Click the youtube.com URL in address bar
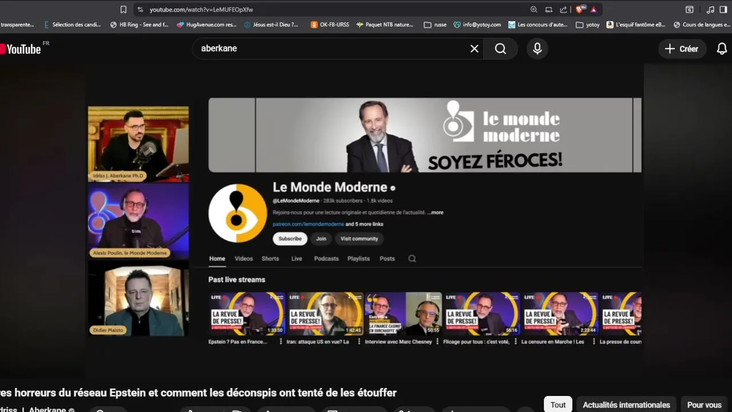The height and width of the screenshot is (412, 732). [201, 10]
